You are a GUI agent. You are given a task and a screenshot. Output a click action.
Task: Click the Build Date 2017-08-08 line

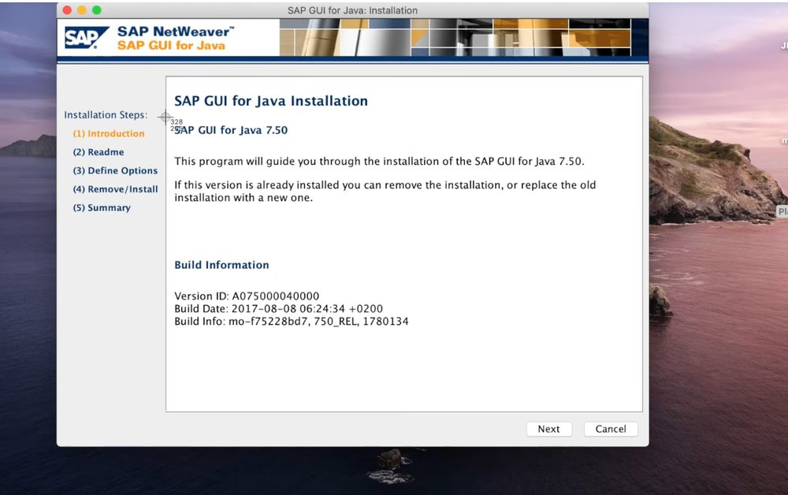[278, 308]
